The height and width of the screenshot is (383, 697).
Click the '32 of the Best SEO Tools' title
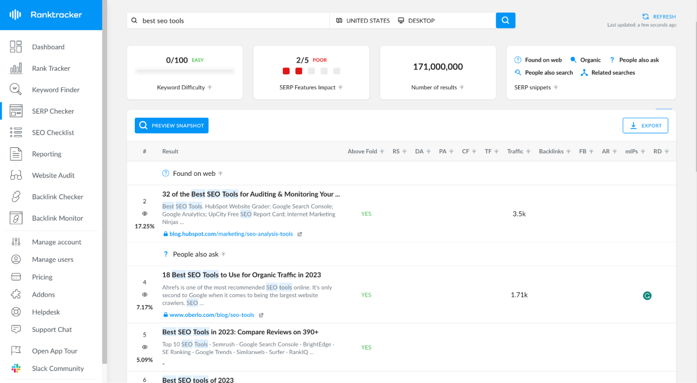click(x=251, y=194)
